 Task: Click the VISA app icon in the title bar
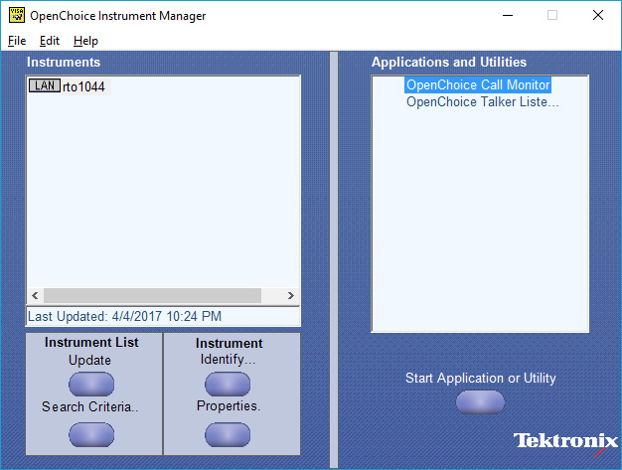pos(17,16)
